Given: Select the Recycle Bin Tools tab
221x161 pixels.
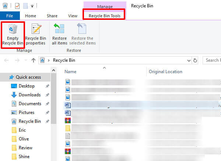Looking at the screenshot, I should tap(104, 16).
